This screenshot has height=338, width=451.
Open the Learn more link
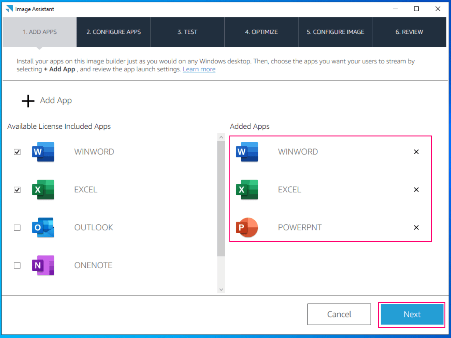point(199,69)
